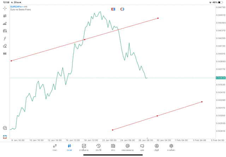Image resolution: width=226 pixels, height=157 pixels.
Task: Open the drawing objects shapes tool
Action: [5, 46]
